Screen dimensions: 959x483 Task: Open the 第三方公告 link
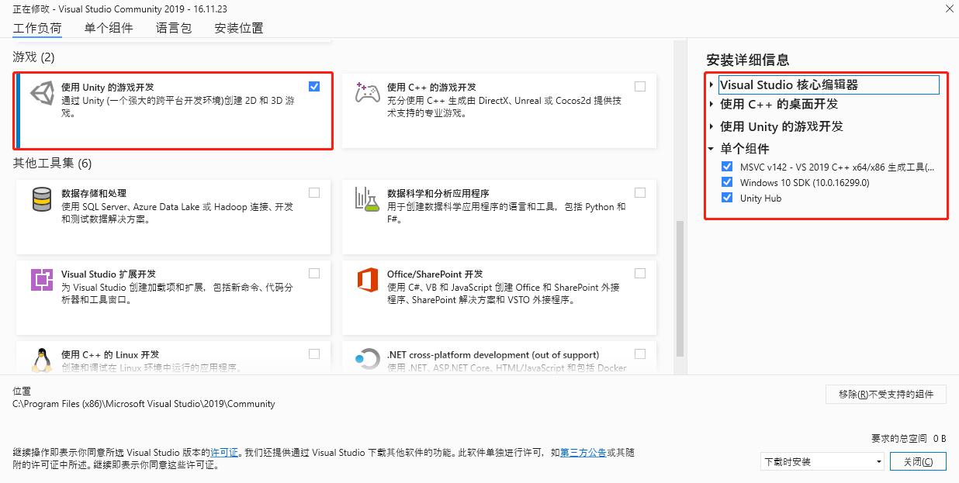(x=583, y=452)
